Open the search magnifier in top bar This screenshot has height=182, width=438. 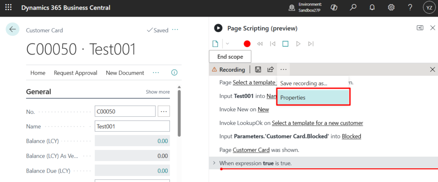pos(353,8)
